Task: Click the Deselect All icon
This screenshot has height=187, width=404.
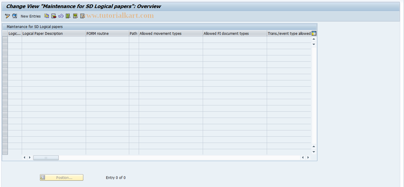Action: click(82, 16)
